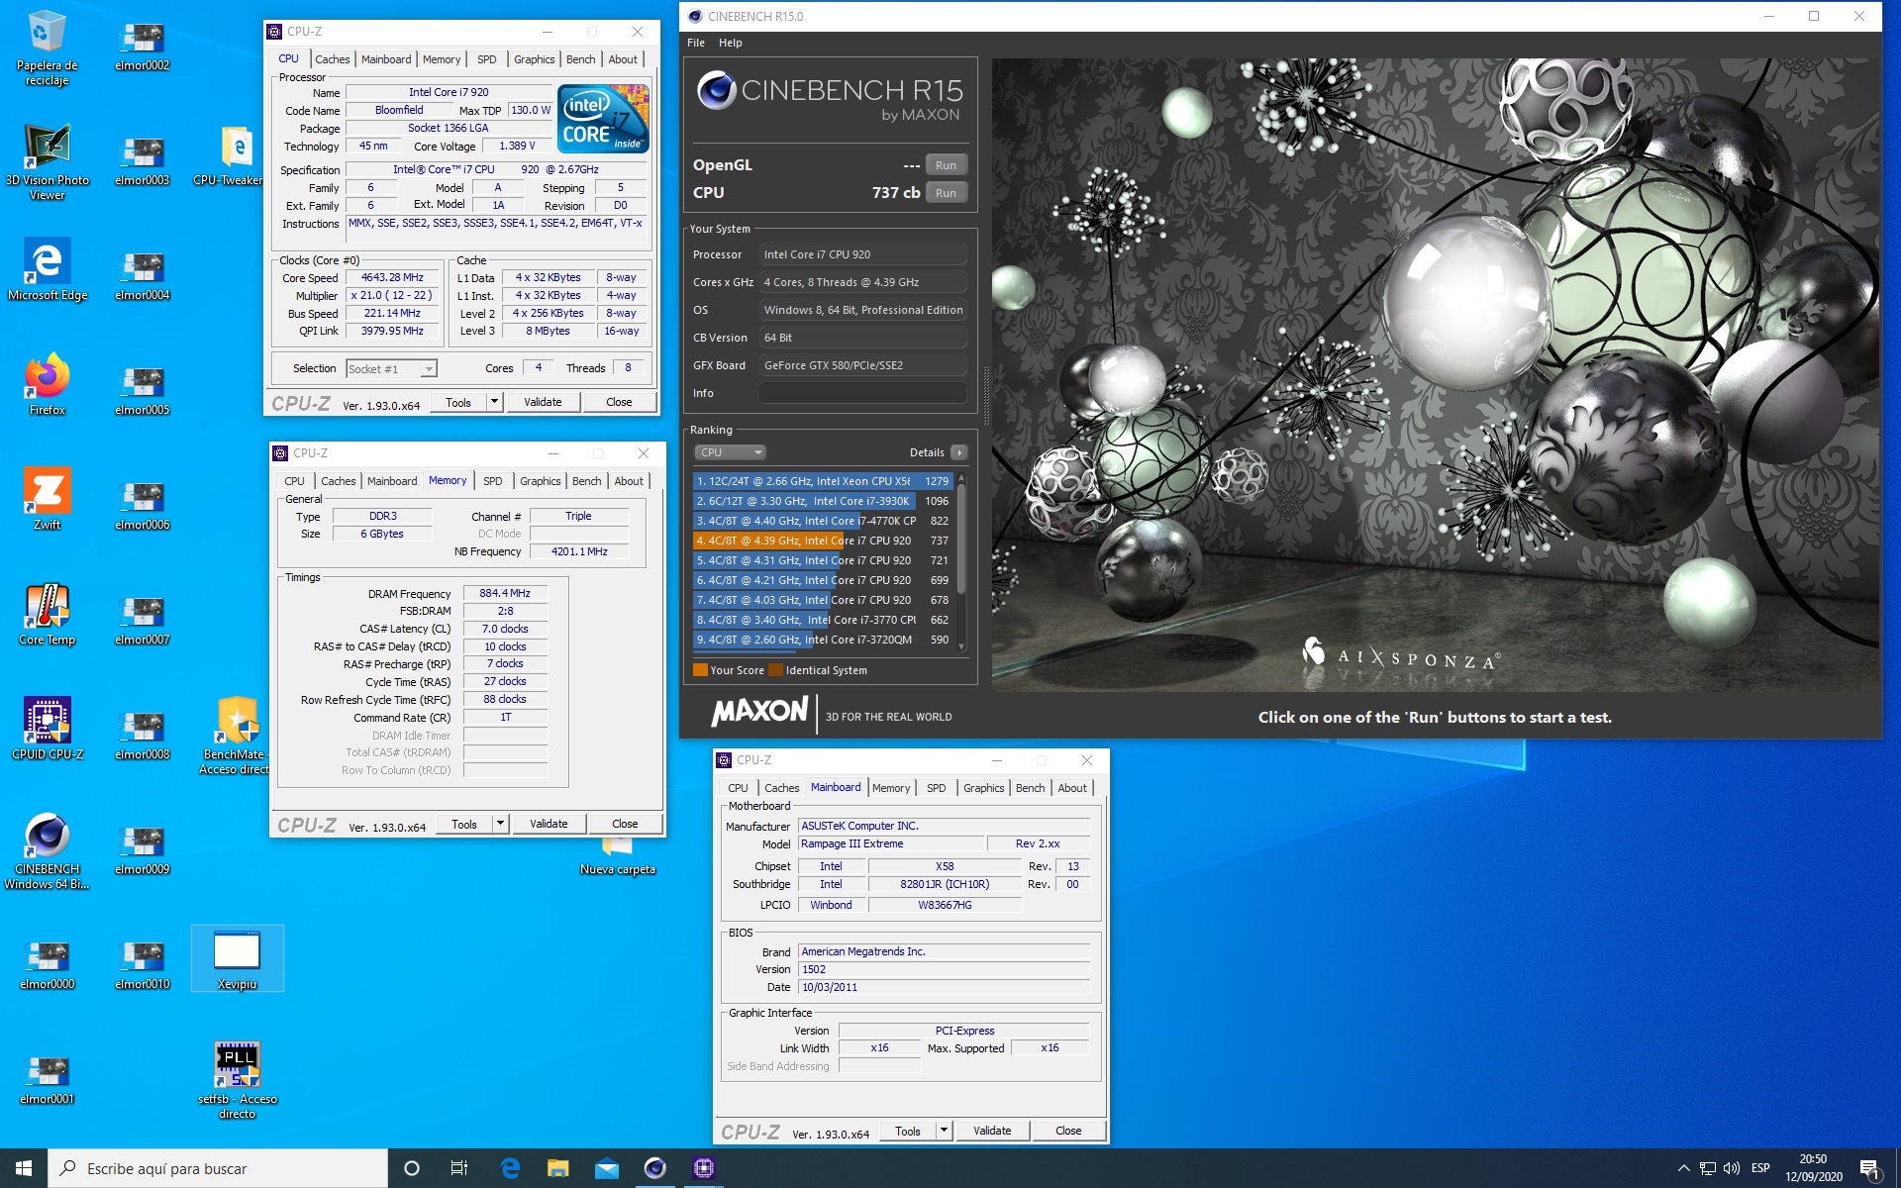
Task: Open the File menu in Cinebench
Action: click(696, 43)
